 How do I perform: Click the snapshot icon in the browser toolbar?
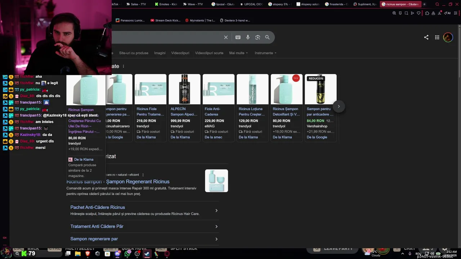click(x=406, y=13)
